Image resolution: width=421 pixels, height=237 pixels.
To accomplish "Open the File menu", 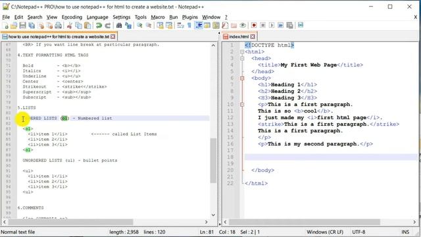I will coord(6,17).
